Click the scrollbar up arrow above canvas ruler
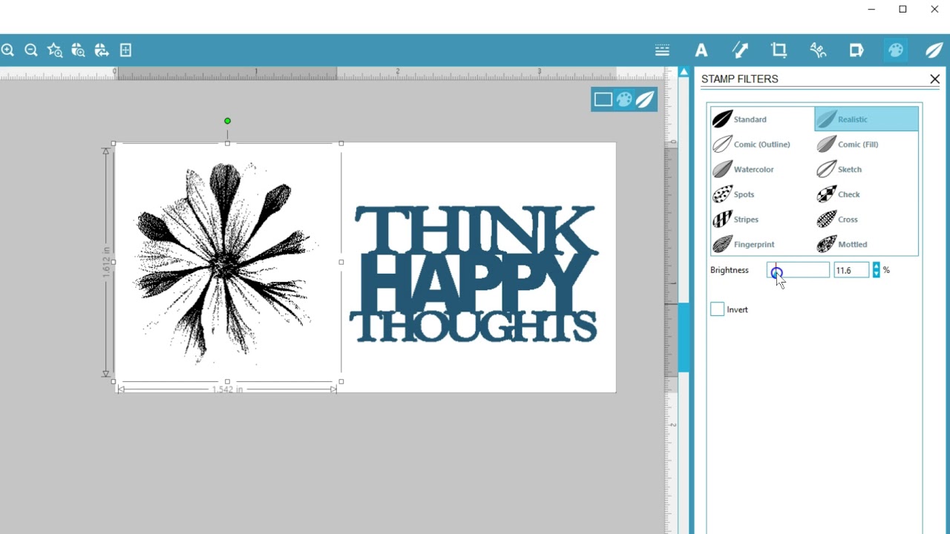Image resolution: width=950 pixels, height=534 pixels. [x=684, y=72]
